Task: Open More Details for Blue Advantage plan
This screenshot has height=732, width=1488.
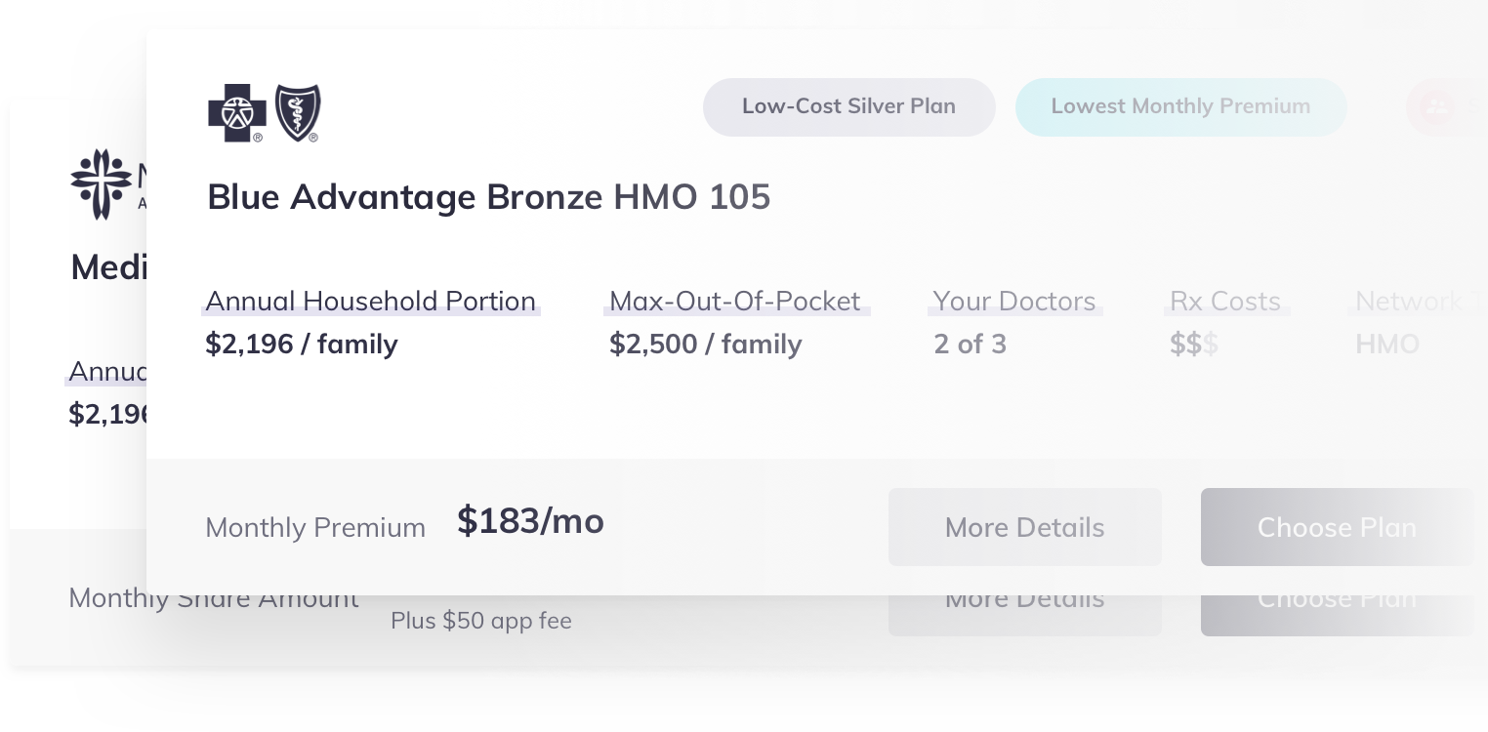Action: click(1024, 527)
